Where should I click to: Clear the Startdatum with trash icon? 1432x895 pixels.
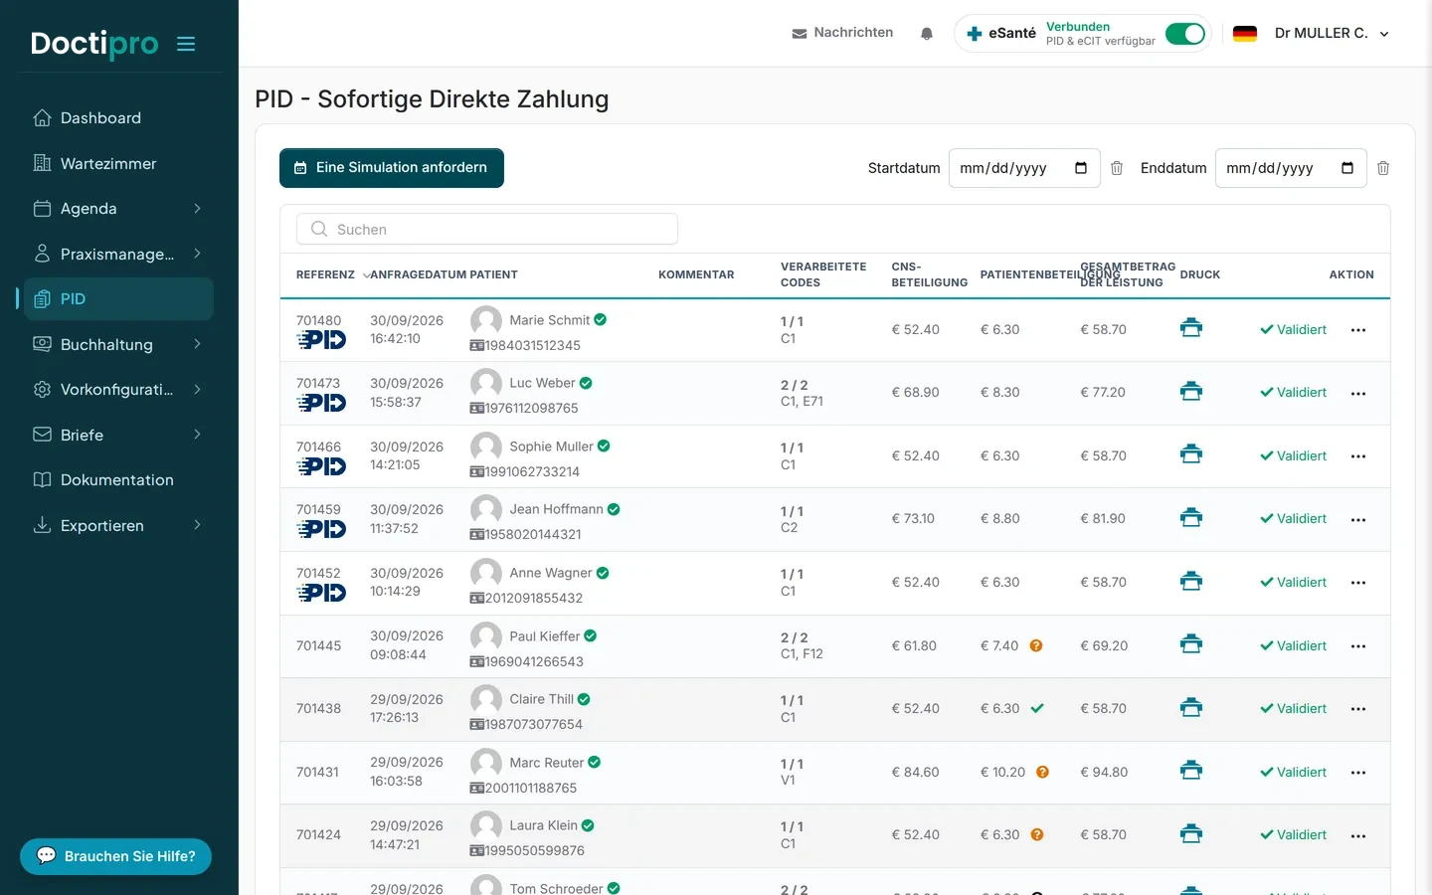click(x=1117, y=168)
